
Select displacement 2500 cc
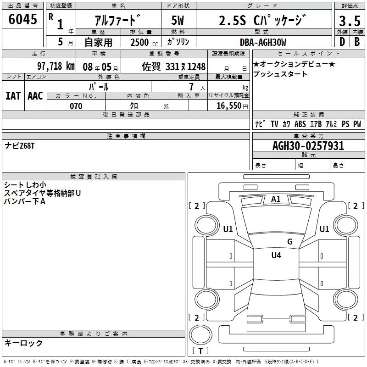point(144,42)
